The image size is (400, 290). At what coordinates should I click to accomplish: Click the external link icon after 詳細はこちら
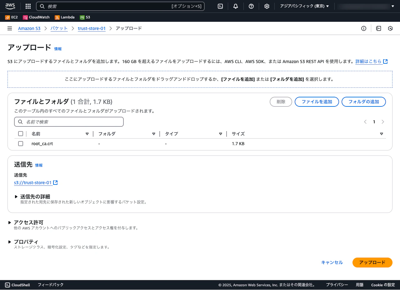(385, 61)
